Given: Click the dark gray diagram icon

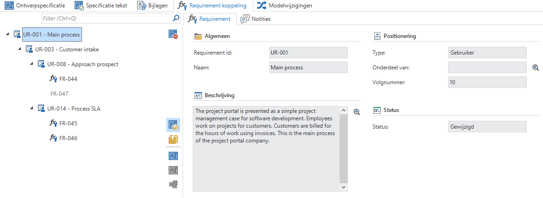Looking at the screenshot, I should 173,170.
